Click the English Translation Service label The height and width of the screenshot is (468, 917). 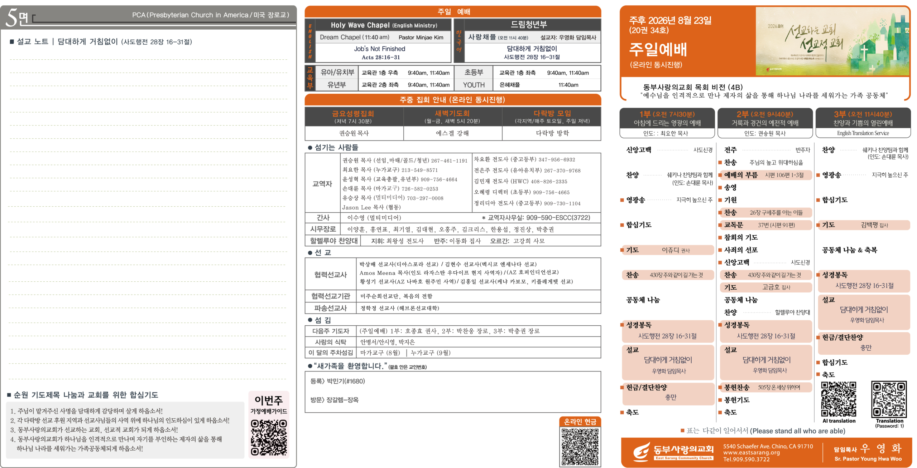coord(863,133)
